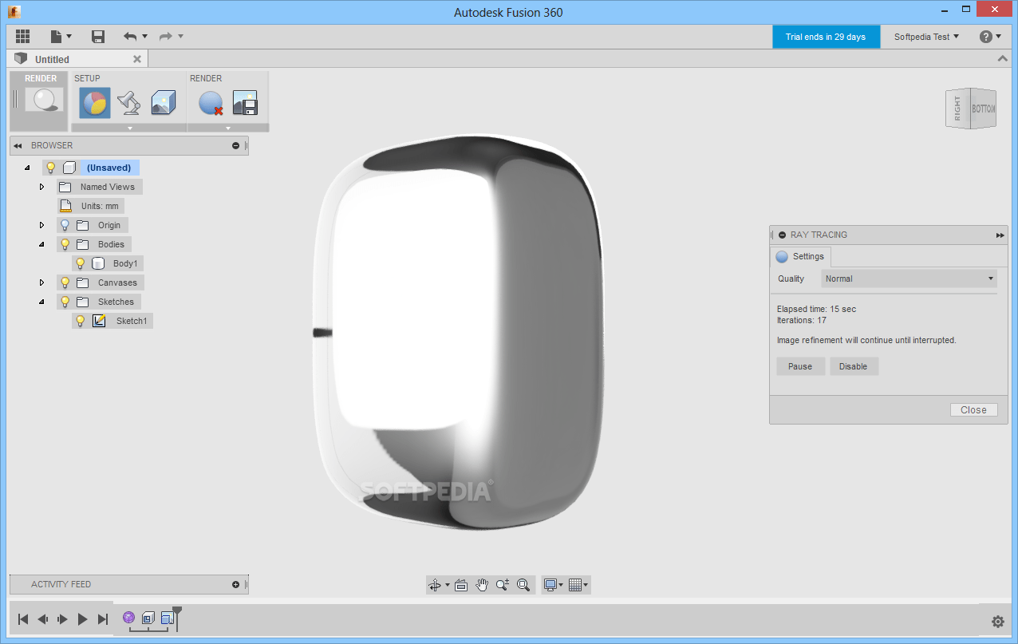Click the ViewCube BOTTOM face
1018x644 pixels.
pos(983,109)
